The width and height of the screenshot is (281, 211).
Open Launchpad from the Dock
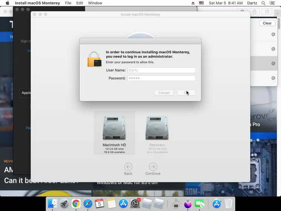tap(64, 204)
